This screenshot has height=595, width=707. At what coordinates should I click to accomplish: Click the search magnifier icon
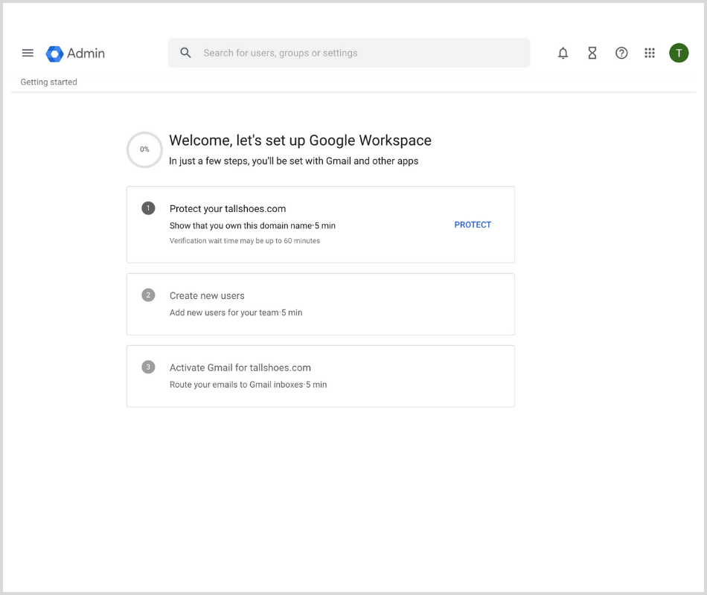click(x=185, y=53)
